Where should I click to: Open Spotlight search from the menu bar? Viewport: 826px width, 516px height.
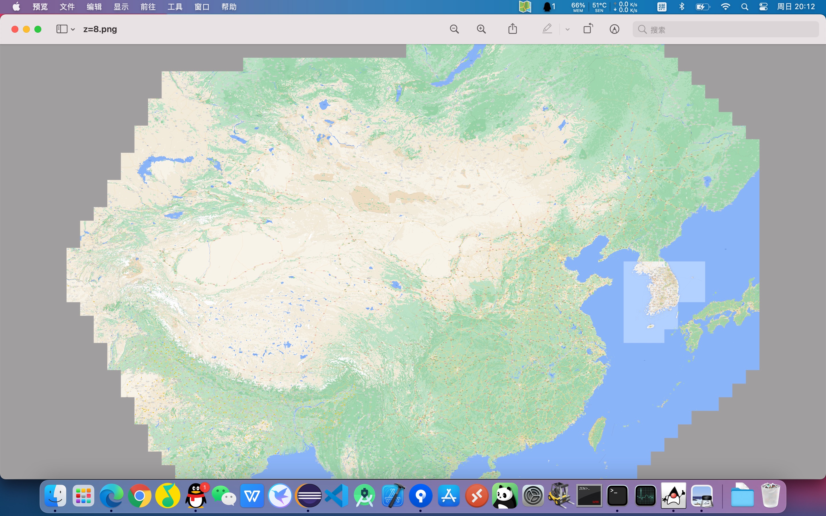tap(745, 7)
